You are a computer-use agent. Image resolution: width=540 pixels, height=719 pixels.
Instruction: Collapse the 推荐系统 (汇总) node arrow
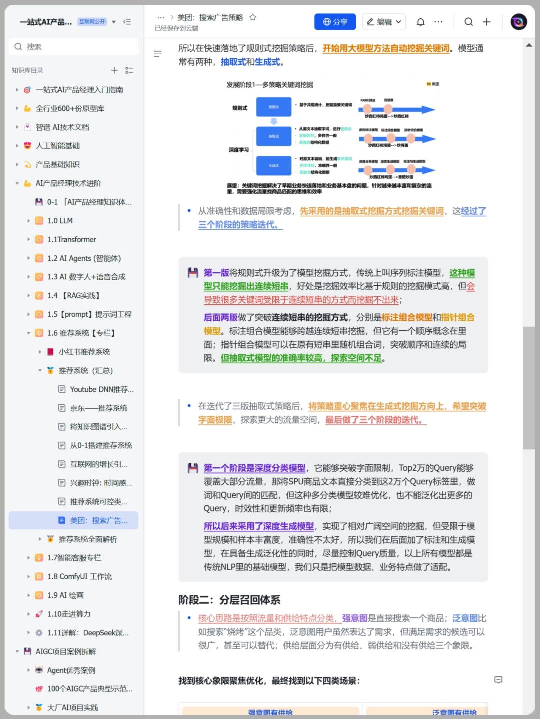(x=40, y=370)
